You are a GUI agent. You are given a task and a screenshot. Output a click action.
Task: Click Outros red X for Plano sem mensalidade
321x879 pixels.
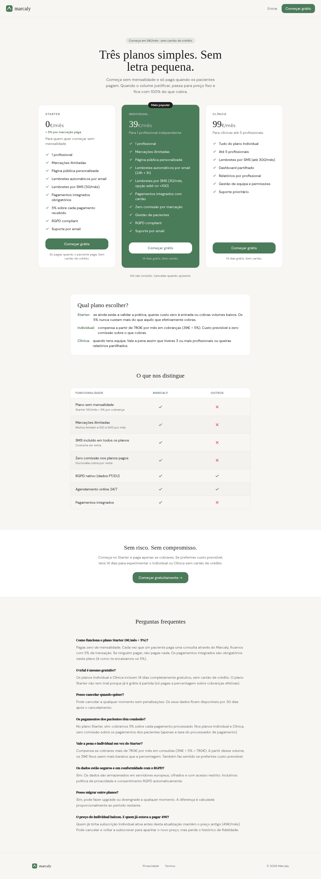tap(217, 407)
